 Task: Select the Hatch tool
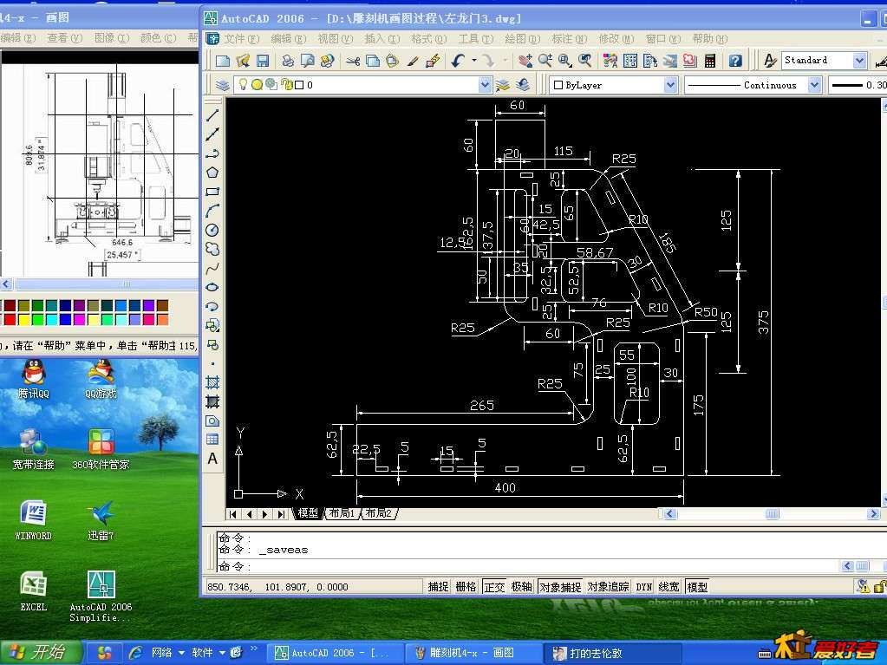(212, 383)
